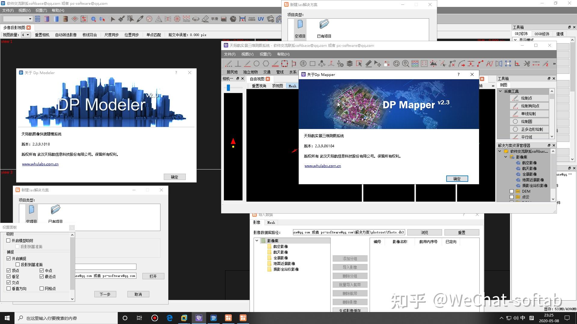Select 绘制点 tool in Mapper toolbox
The width and height of the screenshot is (577, 324).
point(529,98)
